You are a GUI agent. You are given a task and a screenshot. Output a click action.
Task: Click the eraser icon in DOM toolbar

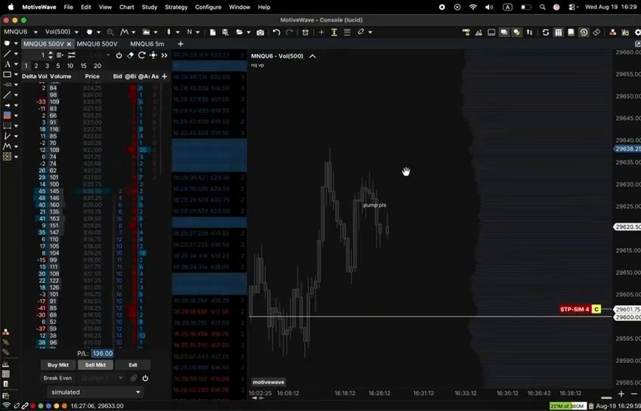tap(131, 55)
